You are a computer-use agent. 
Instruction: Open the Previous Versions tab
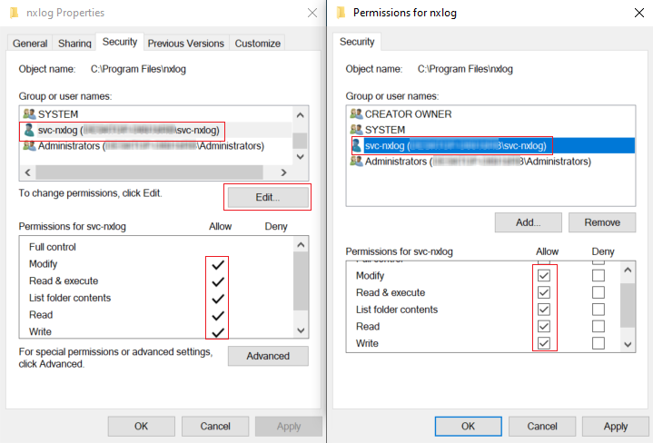[185, 44]
